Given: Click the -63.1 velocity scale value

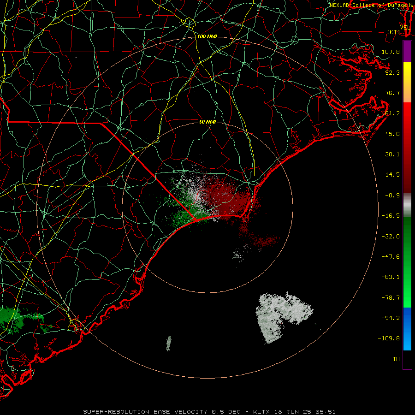Looking at the screenshot, I should pyautogui.click(x=391, y=277).
